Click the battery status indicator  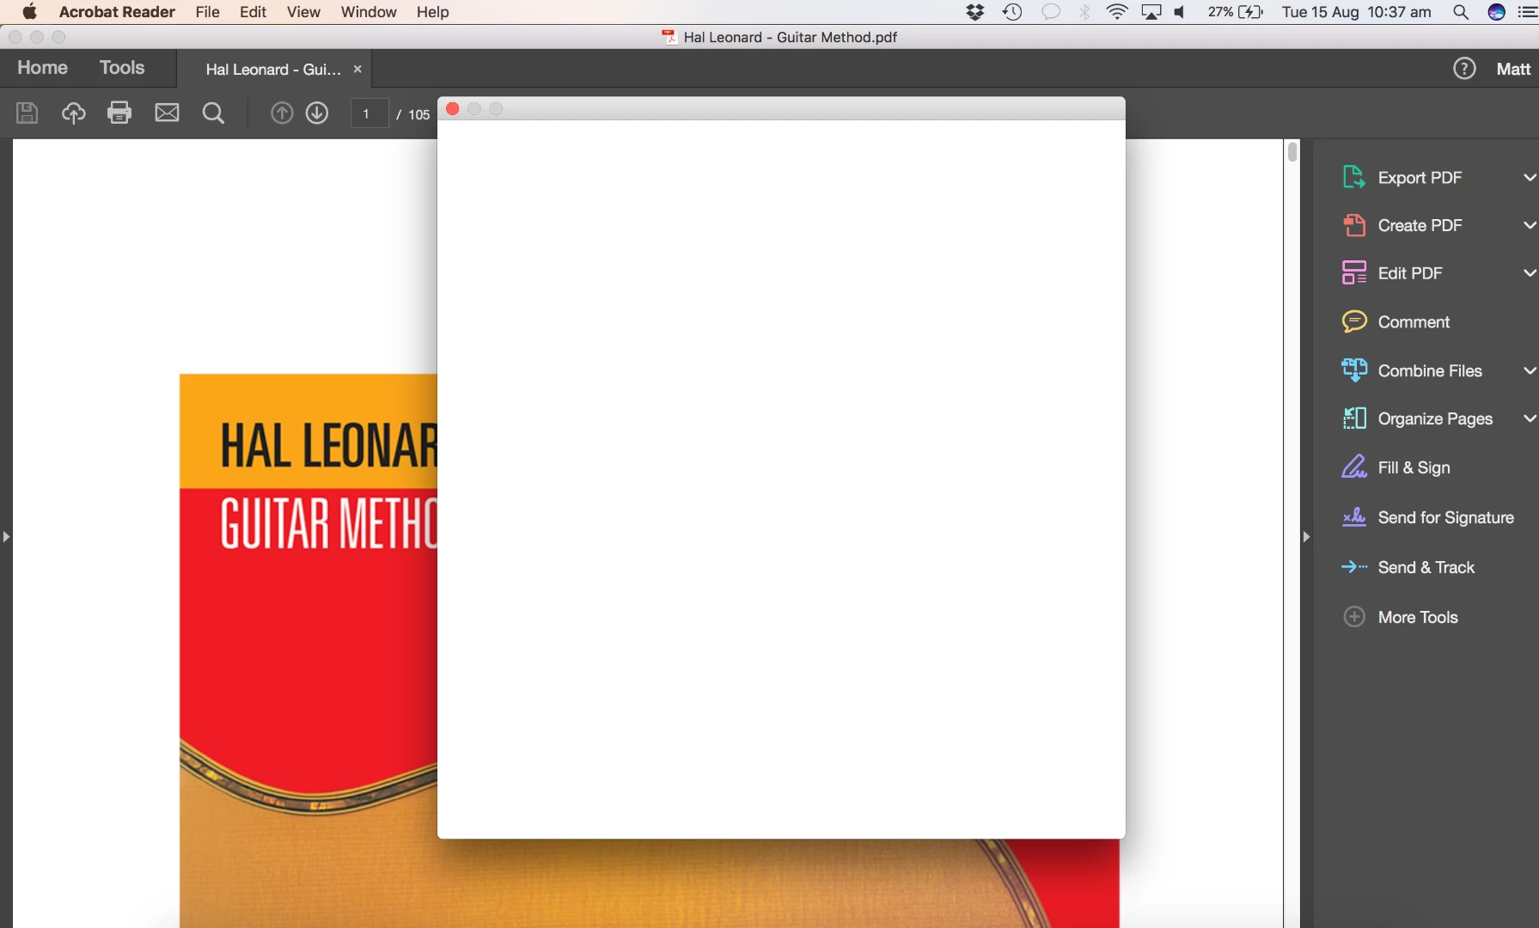coord(1235,12)
